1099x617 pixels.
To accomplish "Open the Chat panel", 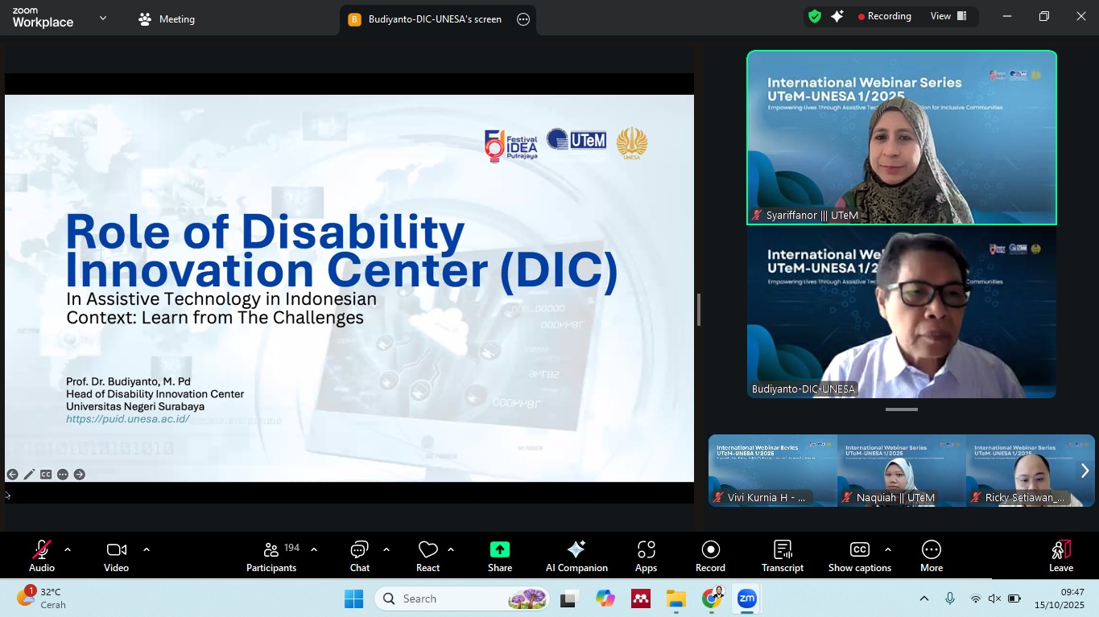I will (359, 556).
